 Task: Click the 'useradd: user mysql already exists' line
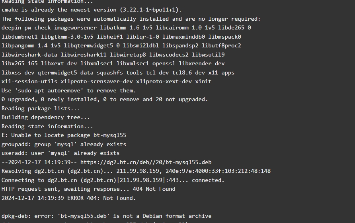coord(60,153)
